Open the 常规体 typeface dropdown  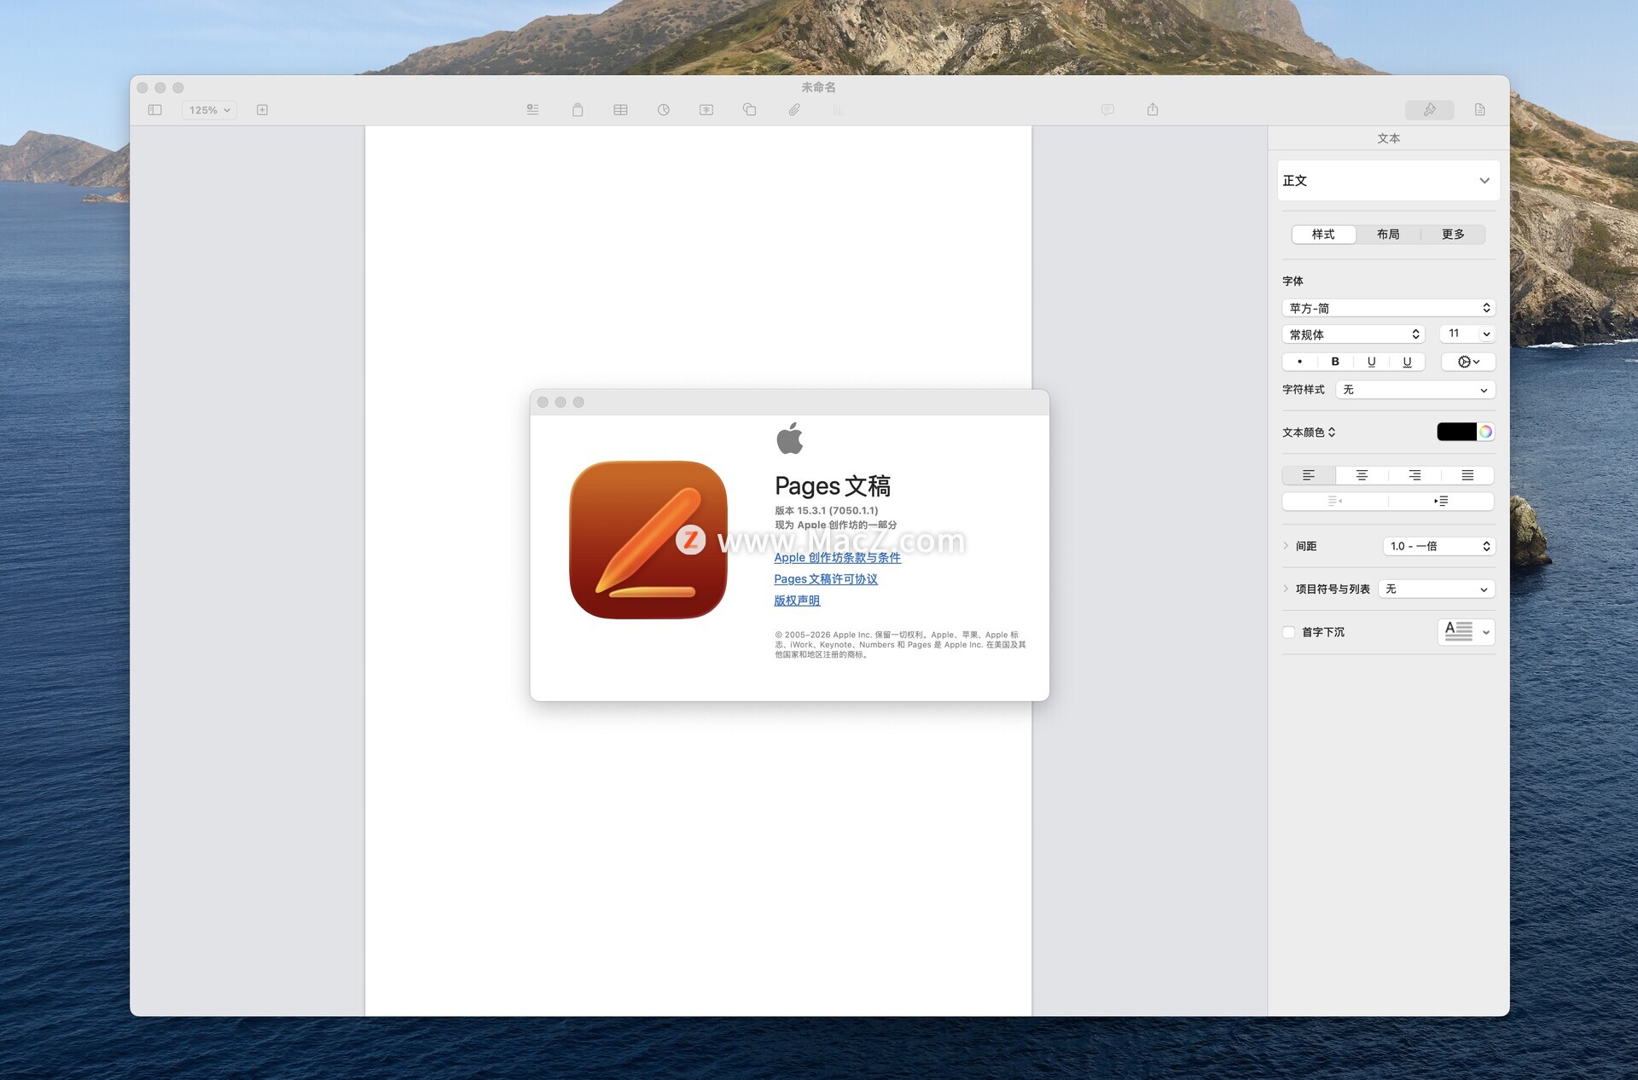[x=1353, y=334]
